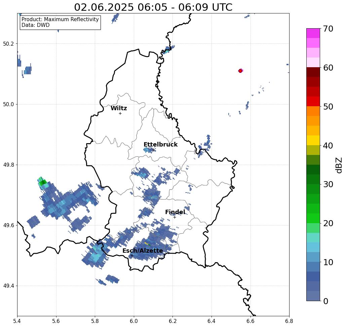Screen dimensions: 346x327
Task: Click the latitude axis label 50.2
Action: point(8,44)
